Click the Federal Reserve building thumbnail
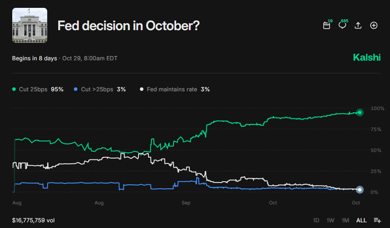 click(x=30, y=26)
